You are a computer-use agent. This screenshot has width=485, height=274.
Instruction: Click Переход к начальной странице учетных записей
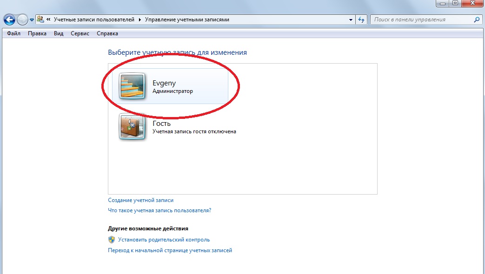(170, 250)
